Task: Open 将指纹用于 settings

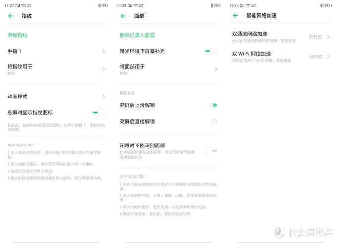Action: pos(56,69)
